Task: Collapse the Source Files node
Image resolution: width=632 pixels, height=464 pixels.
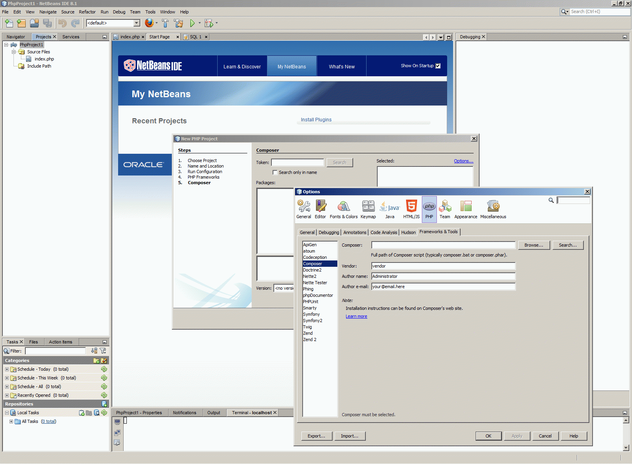Action: click(x=14, y=52)
